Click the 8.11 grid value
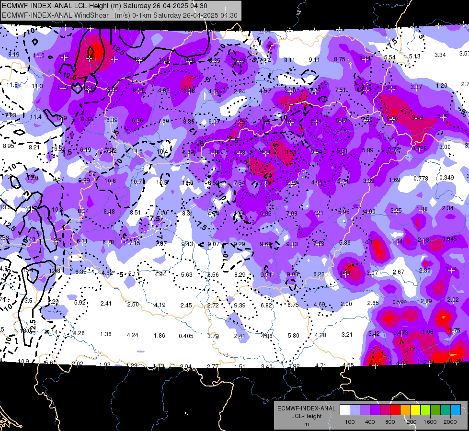The width and height of the screenshot is (469, 431). coord(289,60)
